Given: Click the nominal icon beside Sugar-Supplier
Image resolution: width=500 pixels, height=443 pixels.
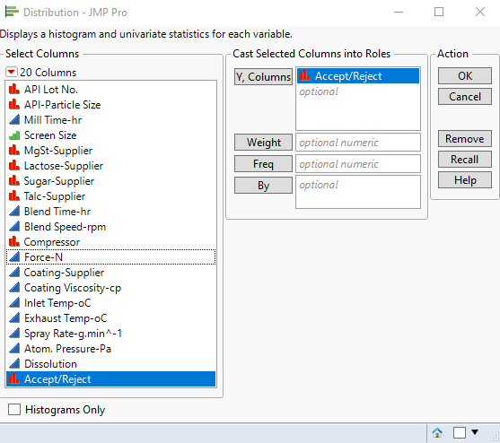Looking at the screenshot, I should click(14, 181).
